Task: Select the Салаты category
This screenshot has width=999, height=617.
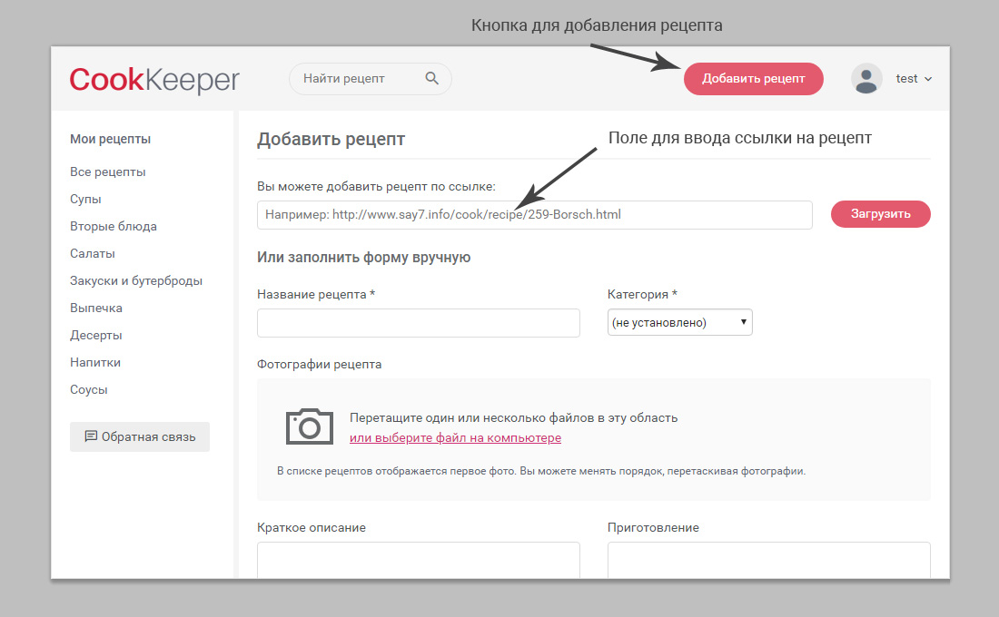Action: [93, 253]
